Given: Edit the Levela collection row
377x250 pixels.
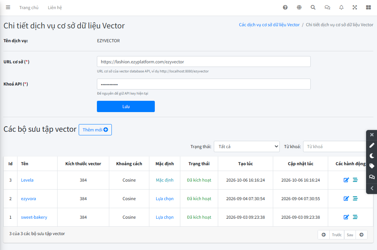Looking at the screenshot, I should click(346, 180).
